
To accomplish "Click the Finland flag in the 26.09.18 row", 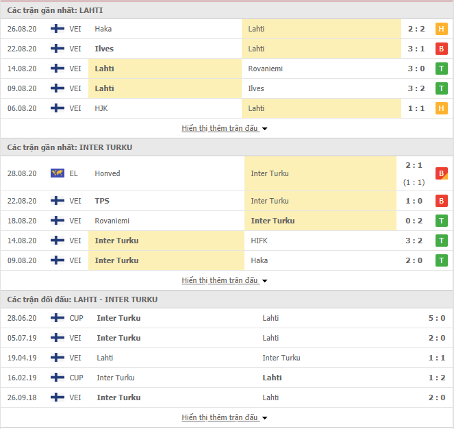I will (58, 397).
